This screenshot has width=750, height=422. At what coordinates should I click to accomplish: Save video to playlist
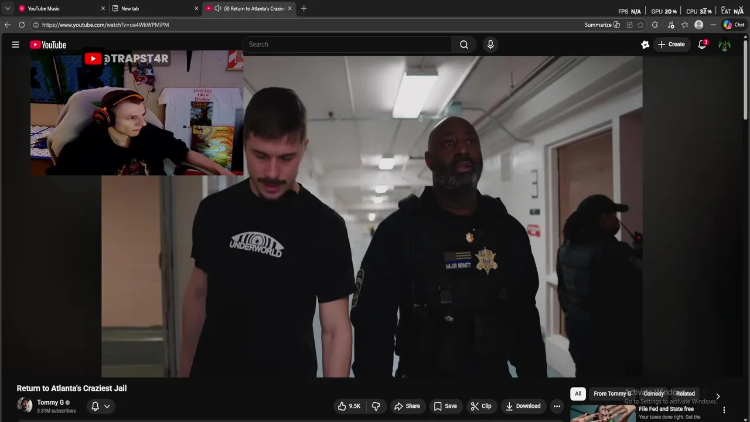point(445,406)
